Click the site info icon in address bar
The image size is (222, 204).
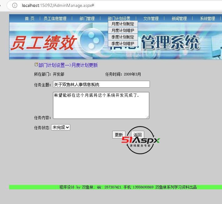coord(15,5)
